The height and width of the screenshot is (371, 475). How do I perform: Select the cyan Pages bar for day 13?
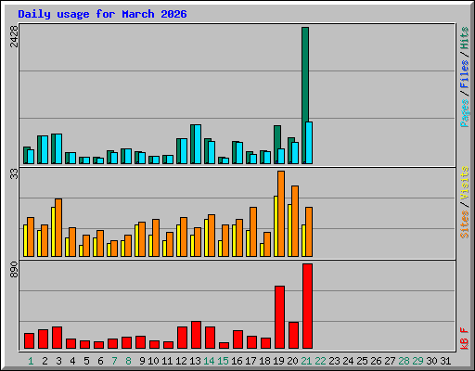click(198, 145)
